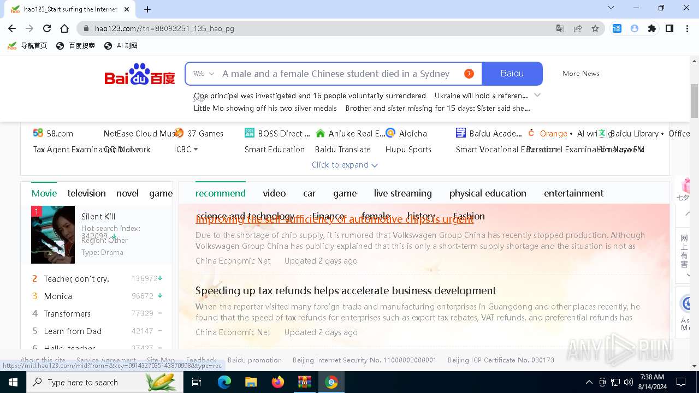The image size is (699, 393).
Task: Open Hupu Sports link
Action: point(408,150)
